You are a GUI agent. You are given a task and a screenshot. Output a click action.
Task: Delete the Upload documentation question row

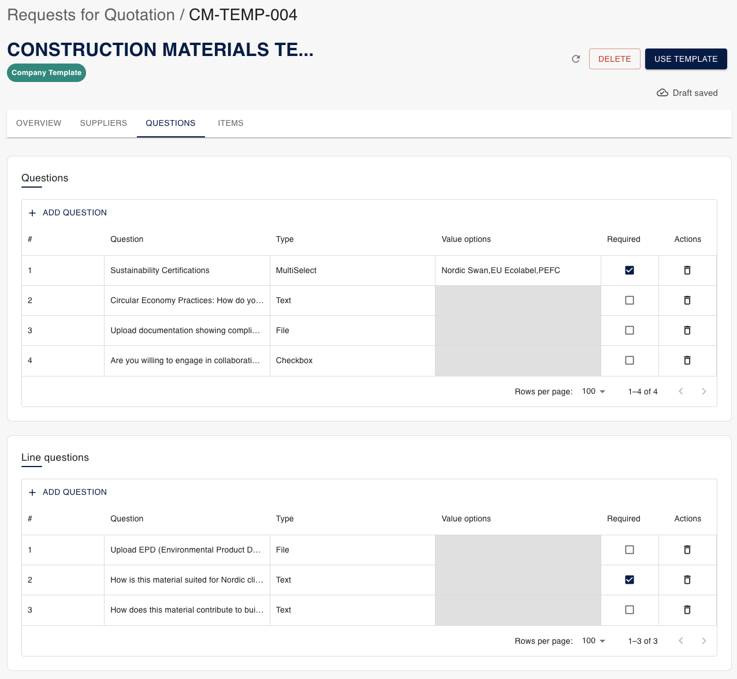pos(687,330)
